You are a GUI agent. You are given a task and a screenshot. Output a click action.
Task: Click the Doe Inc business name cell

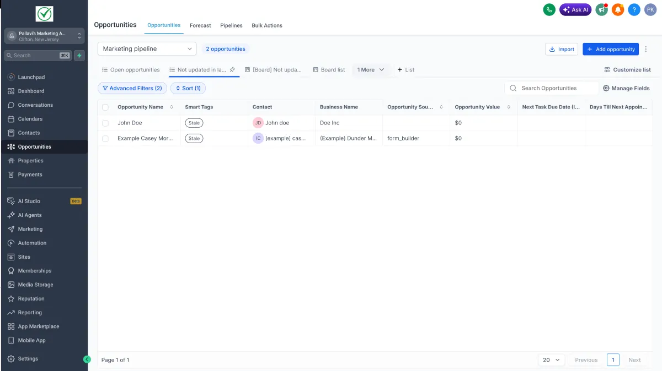click(330, 123)
